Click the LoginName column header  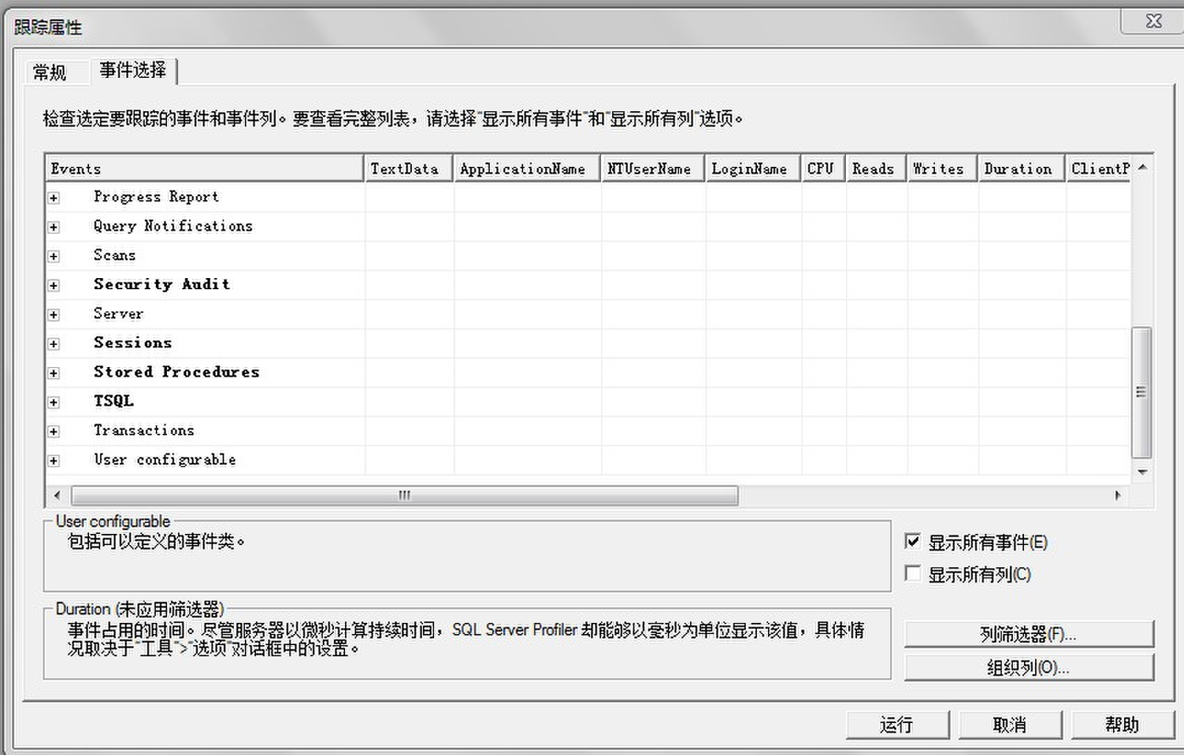tap(753, 169)
